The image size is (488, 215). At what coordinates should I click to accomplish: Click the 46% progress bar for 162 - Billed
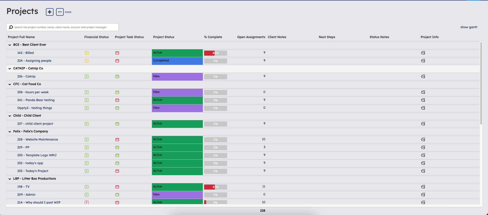(216, 53)
